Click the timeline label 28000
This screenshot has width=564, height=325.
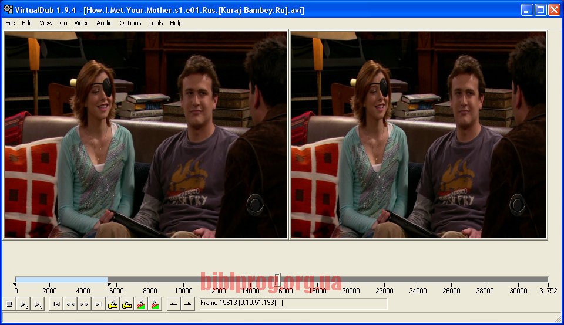(x=485, y=291)
